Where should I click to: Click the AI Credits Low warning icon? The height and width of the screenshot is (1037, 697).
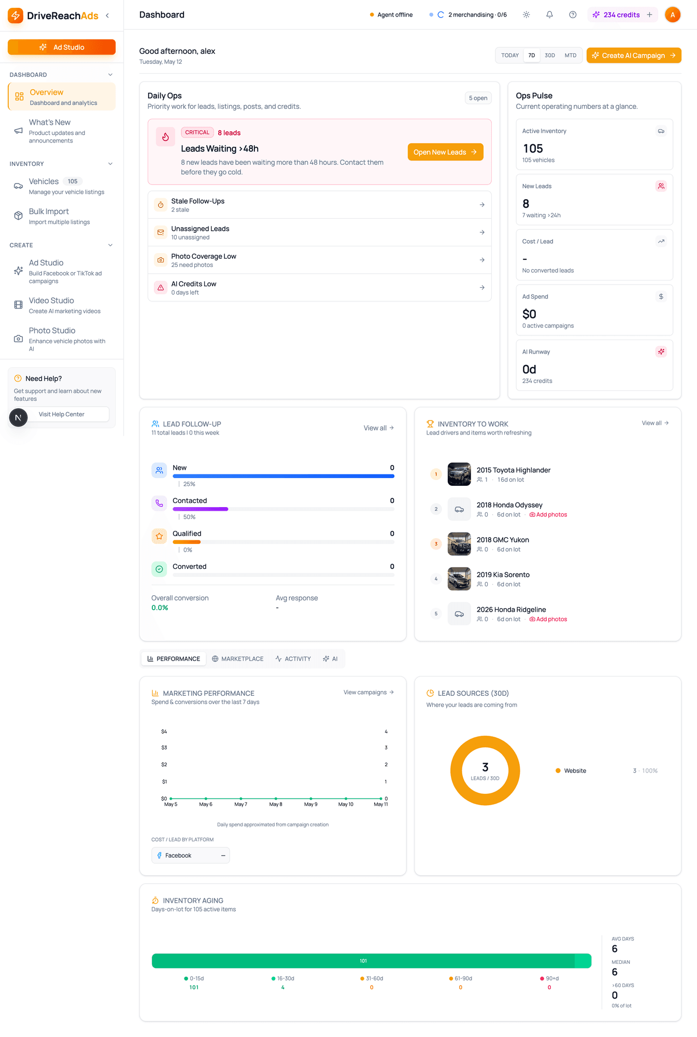coord(161,287)
